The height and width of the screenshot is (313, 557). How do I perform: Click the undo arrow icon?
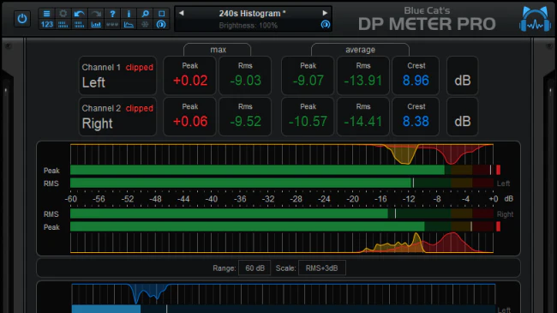click(x=79, y=14)
